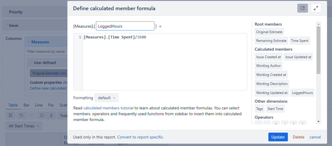Open the All Start Times dropdown
Screen dimensions: 332x146
24,126
